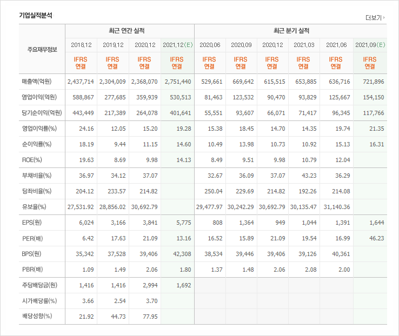
Task: Click the 2021.09(E) quarter header
Action: (x=370, y=45)
